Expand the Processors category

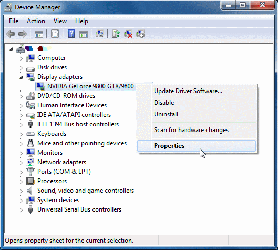[x=21, y=182]
